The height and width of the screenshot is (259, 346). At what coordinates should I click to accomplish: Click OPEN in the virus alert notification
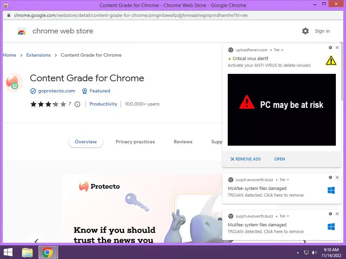click(279, 159)
